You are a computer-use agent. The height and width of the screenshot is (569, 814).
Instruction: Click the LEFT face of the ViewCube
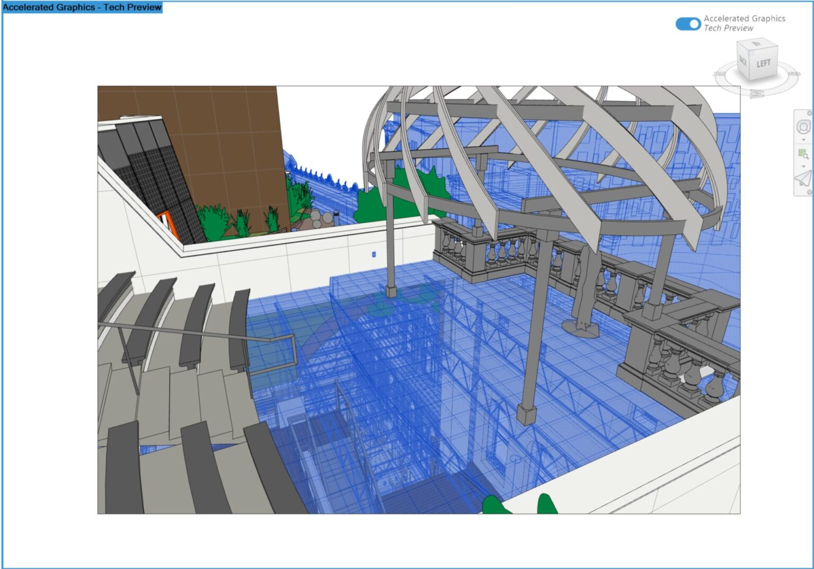click(x=764, y=64)
